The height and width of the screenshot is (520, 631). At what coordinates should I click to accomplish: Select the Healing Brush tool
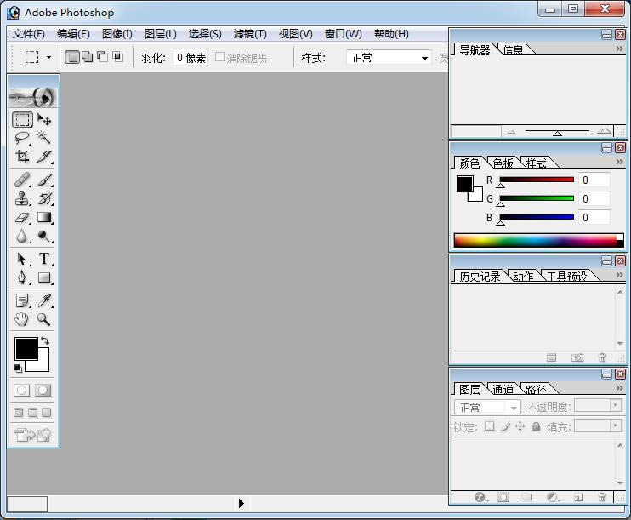[22, 180]
